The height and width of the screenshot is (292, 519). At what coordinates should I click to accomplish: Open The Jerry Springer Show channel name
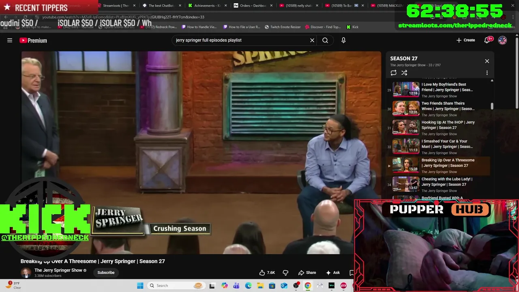click(x=58, y=270)
